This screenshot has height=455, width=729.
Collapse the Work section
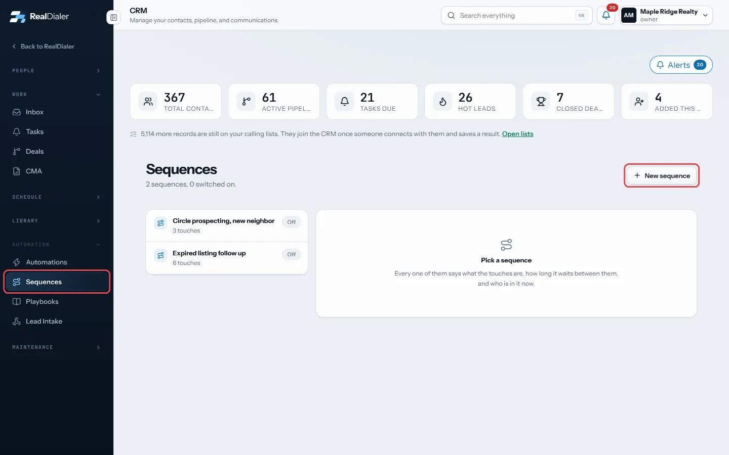click(x=57, y=95)
